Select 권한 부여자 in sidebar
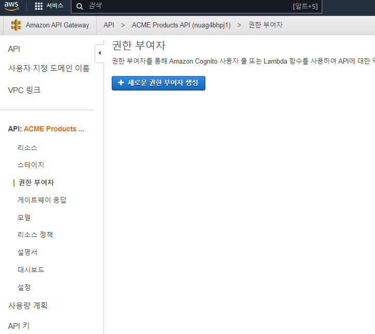The image size is (375, 334). [x=36, y=183]
